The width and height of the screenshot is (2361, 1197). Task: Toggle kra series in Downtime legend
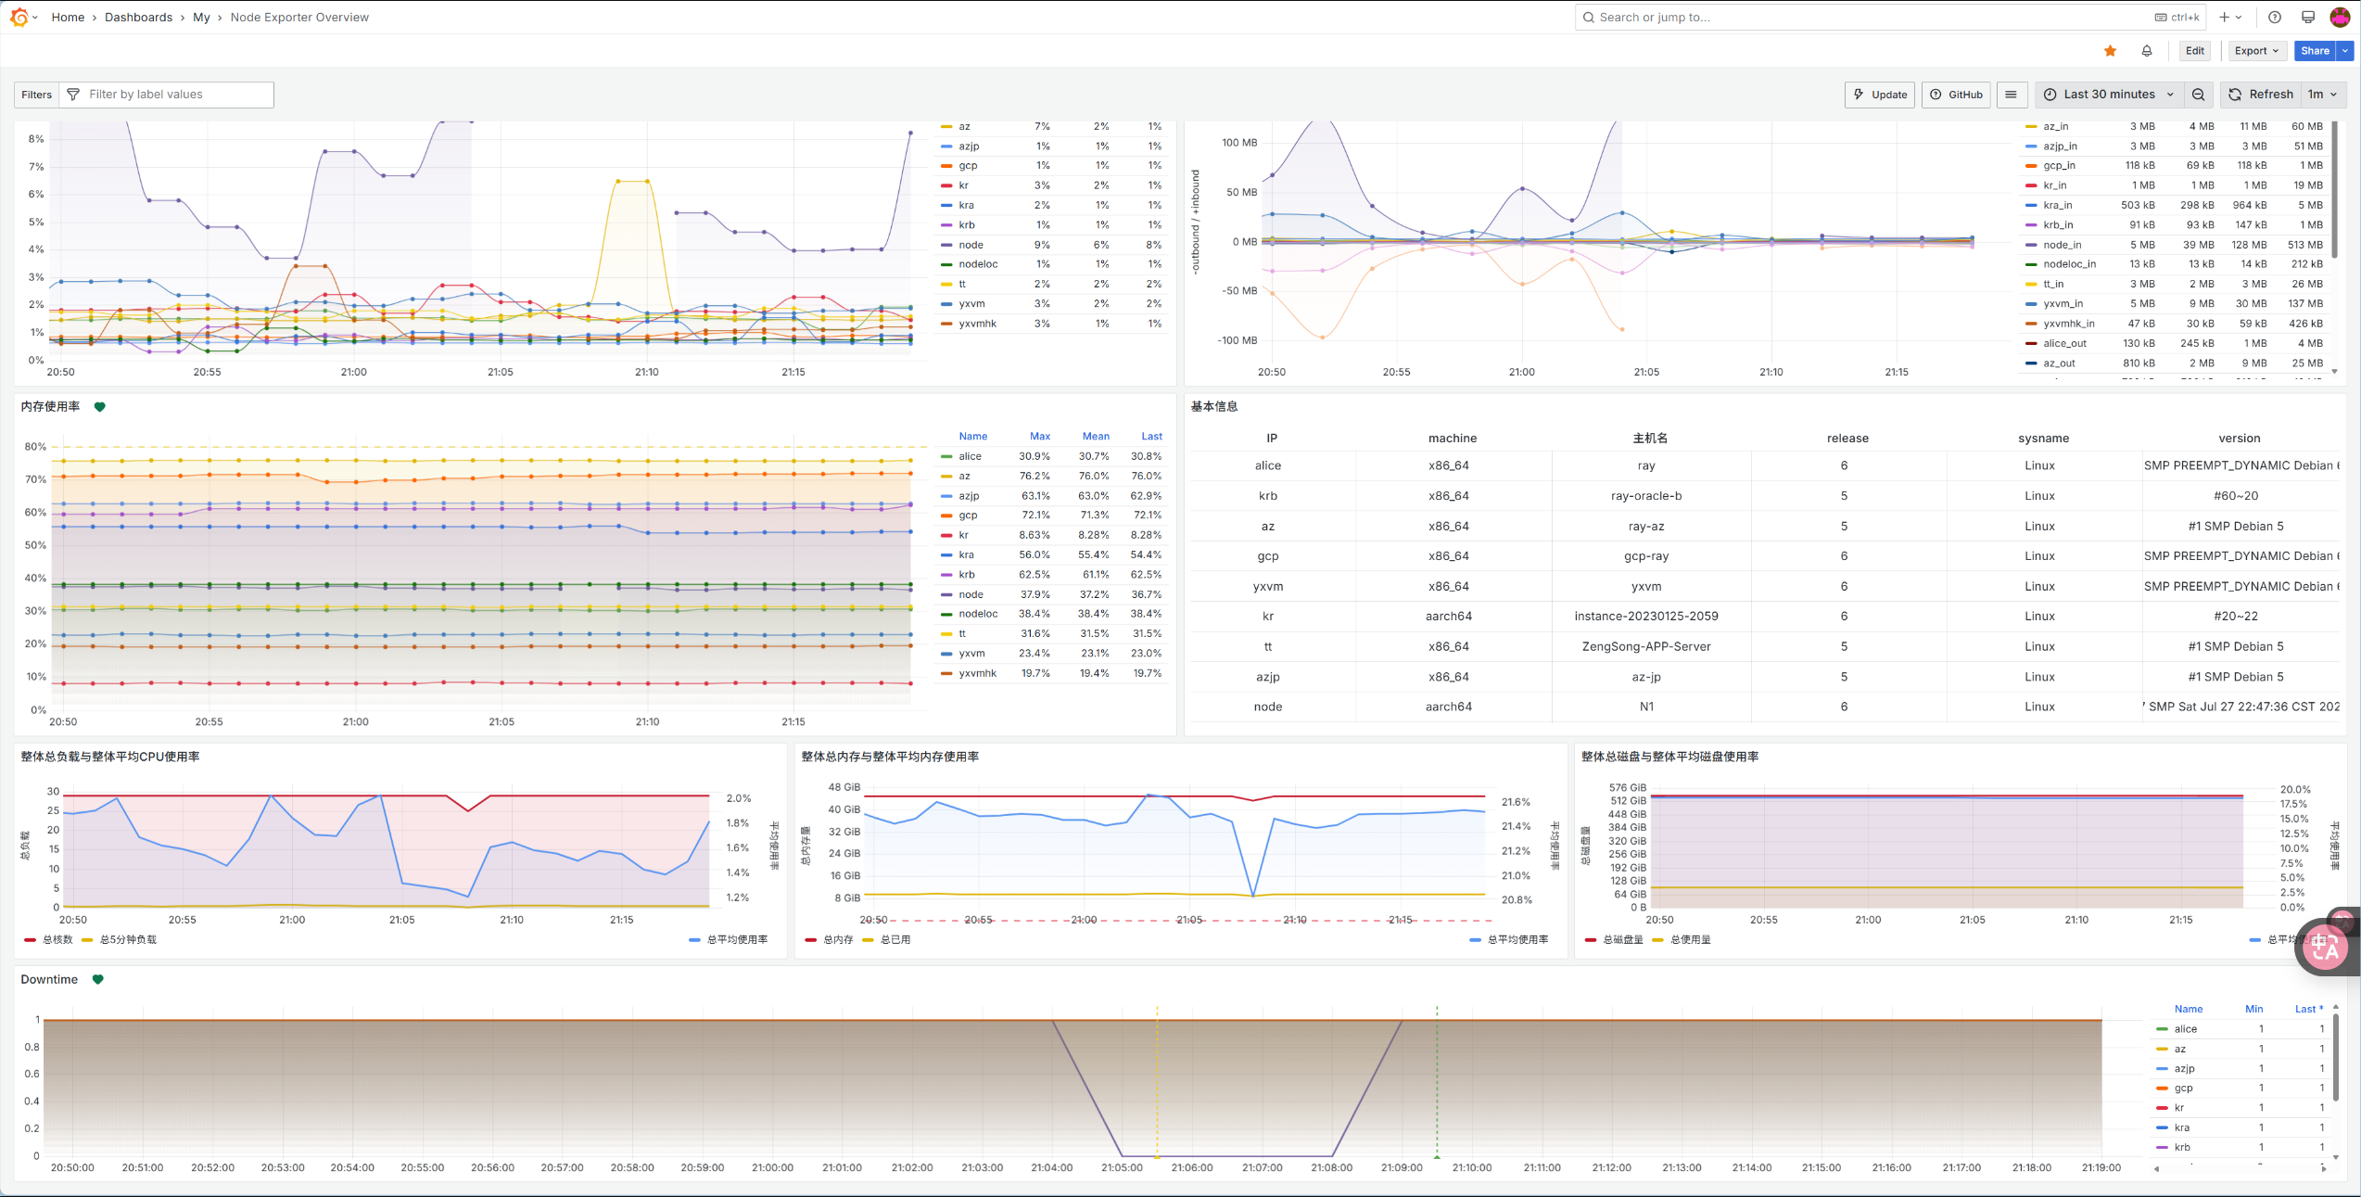tap(2181, 1127)
